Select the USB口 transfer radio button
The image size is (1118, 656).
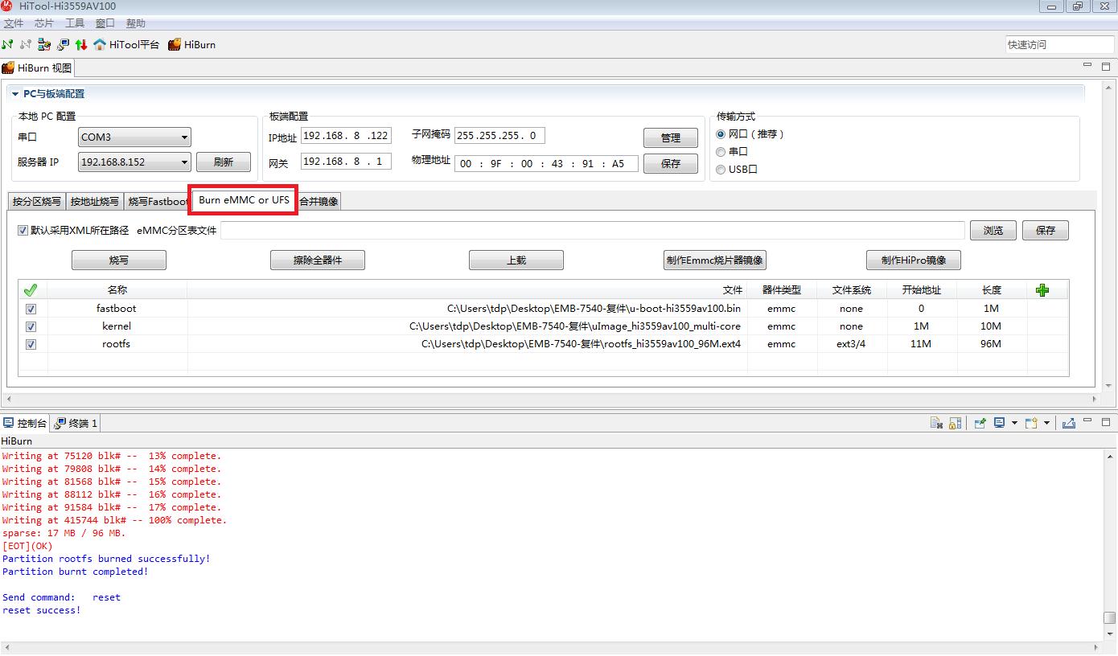(x=721, y=170)
